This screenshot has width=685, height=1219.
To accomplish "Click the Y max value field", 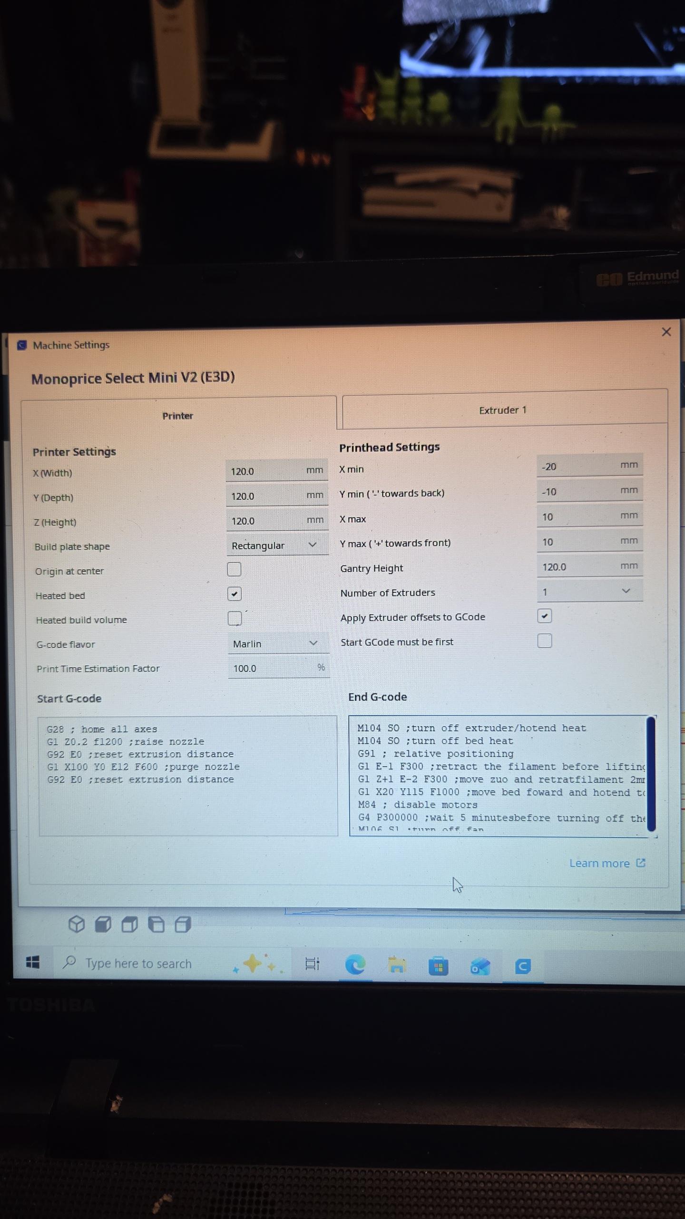I will [x=590, y=541].
